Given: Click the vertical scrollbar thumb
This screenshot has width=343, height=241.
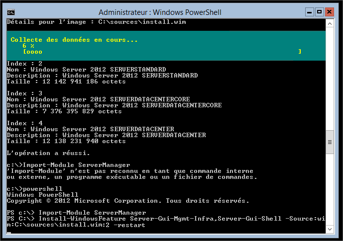Looking at the screenshot, I should tap(330, 142).
